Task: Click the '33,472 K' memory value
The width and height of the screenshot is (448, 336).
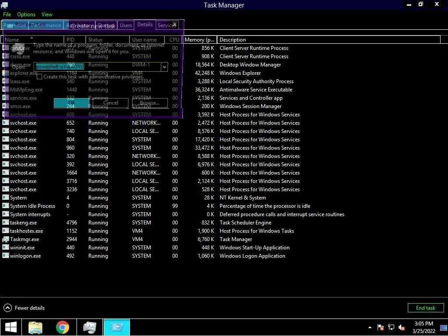Action: pyautogui.click(x=204, y=148)
